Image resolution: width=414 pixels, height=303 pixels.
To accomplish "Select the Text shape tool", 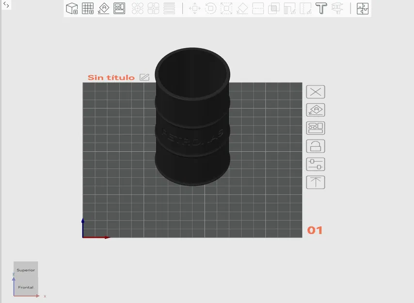I will (x=321, y=8).
